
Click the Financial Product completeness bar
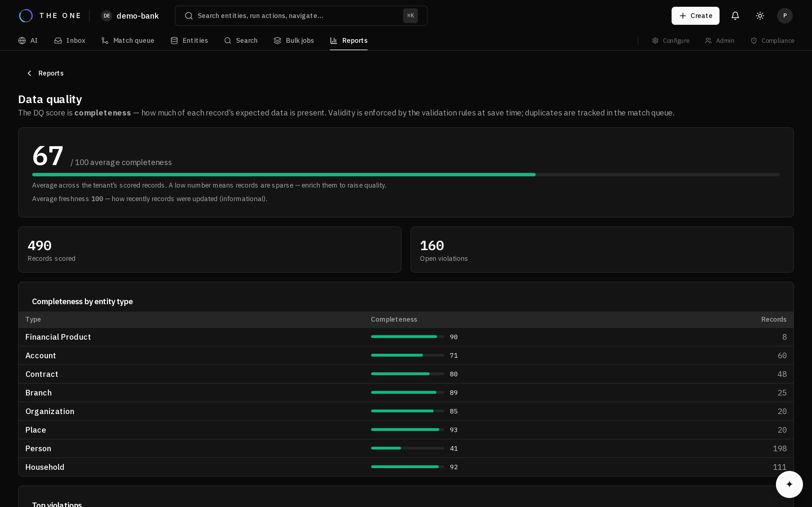click(407, 337)
